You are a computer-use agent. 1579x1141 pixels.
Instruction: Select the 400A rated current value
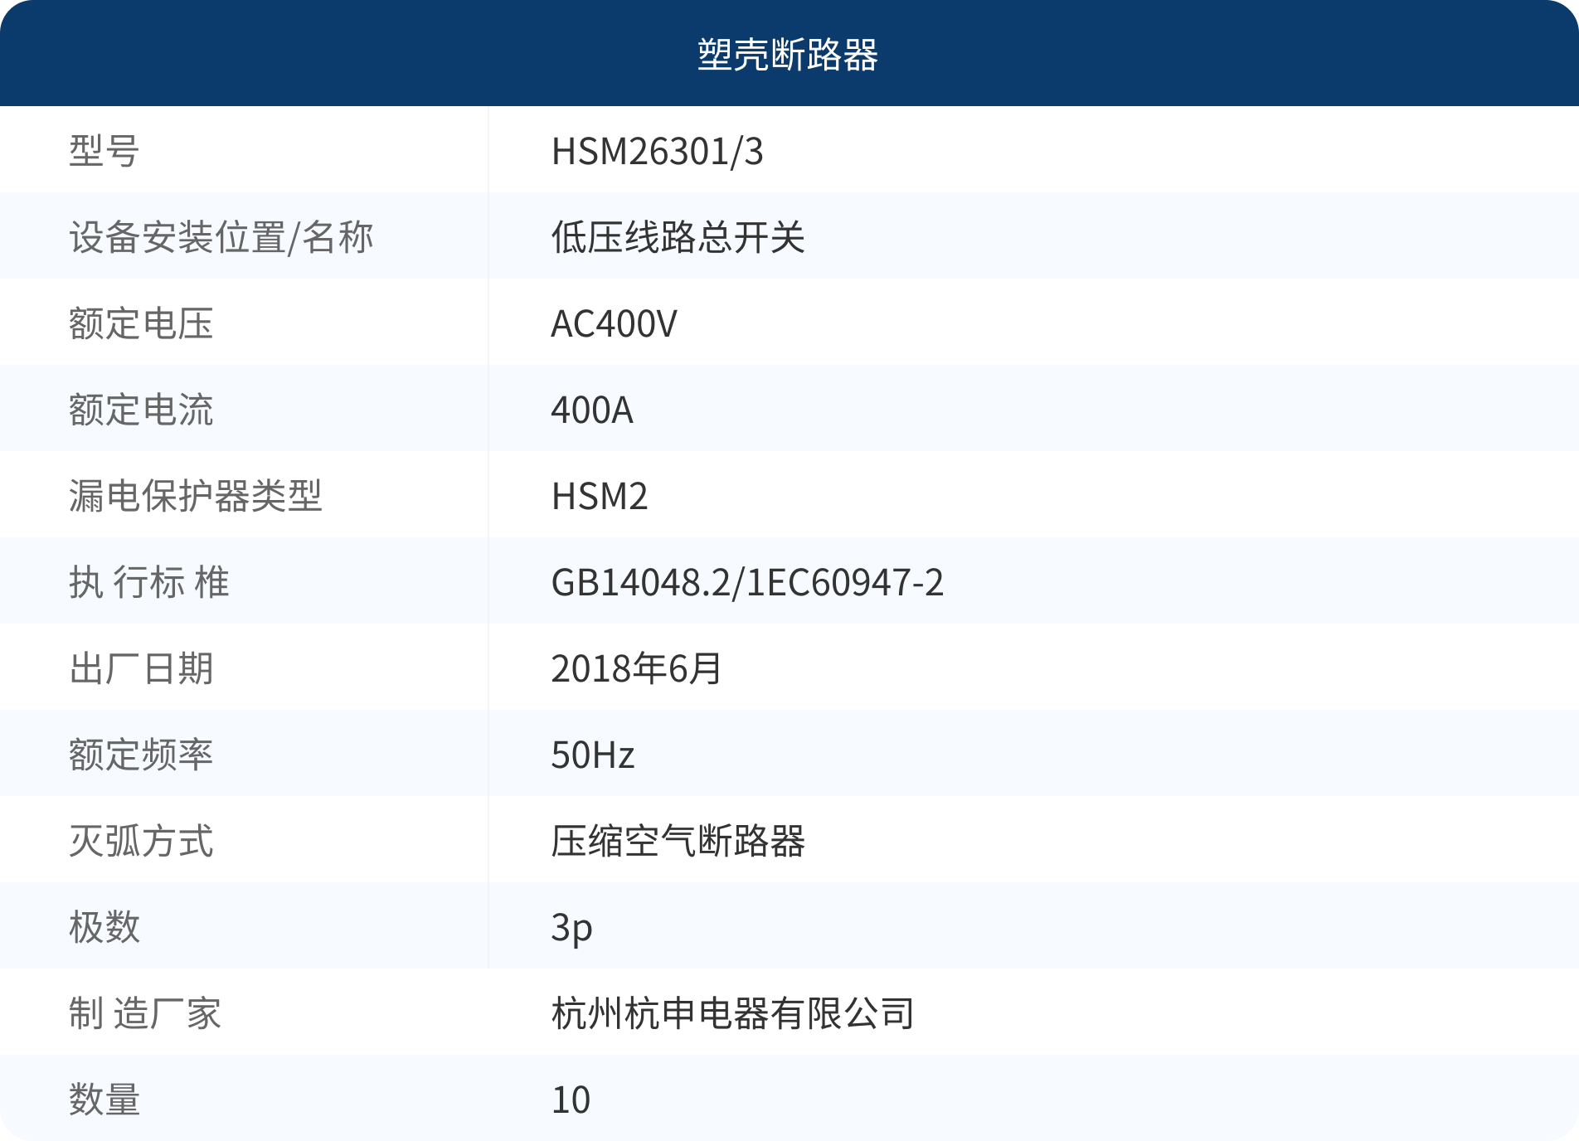[592, 410]
